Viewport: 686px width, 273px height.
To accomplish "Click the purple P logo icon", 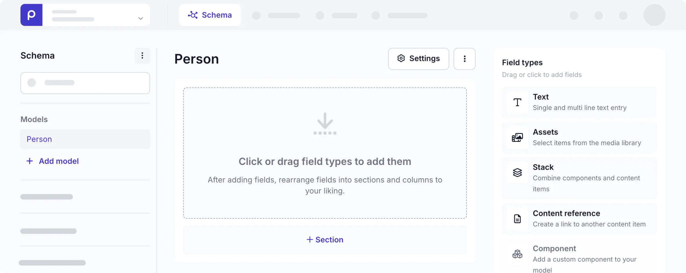I will [x=31, y=15].
